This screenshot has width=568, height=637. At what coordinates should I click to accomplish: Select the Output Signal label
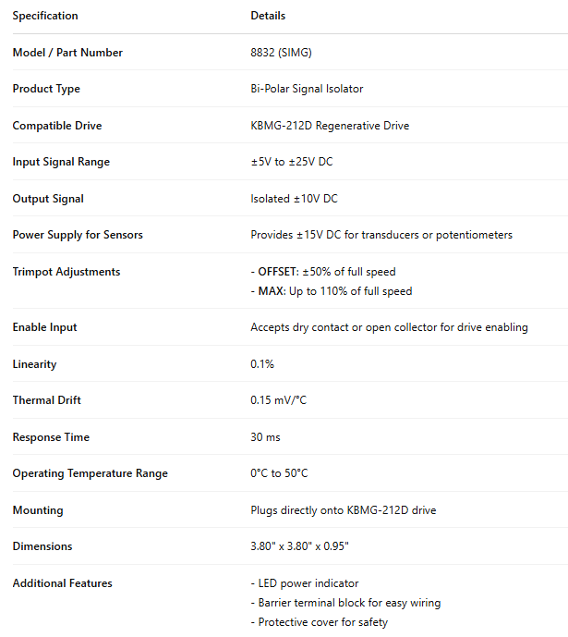[x=48, y=199]
